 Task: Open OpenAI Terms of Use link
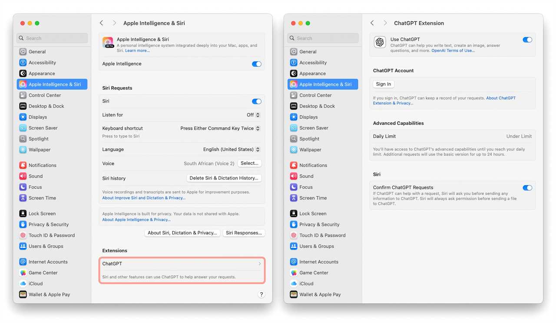453,51
